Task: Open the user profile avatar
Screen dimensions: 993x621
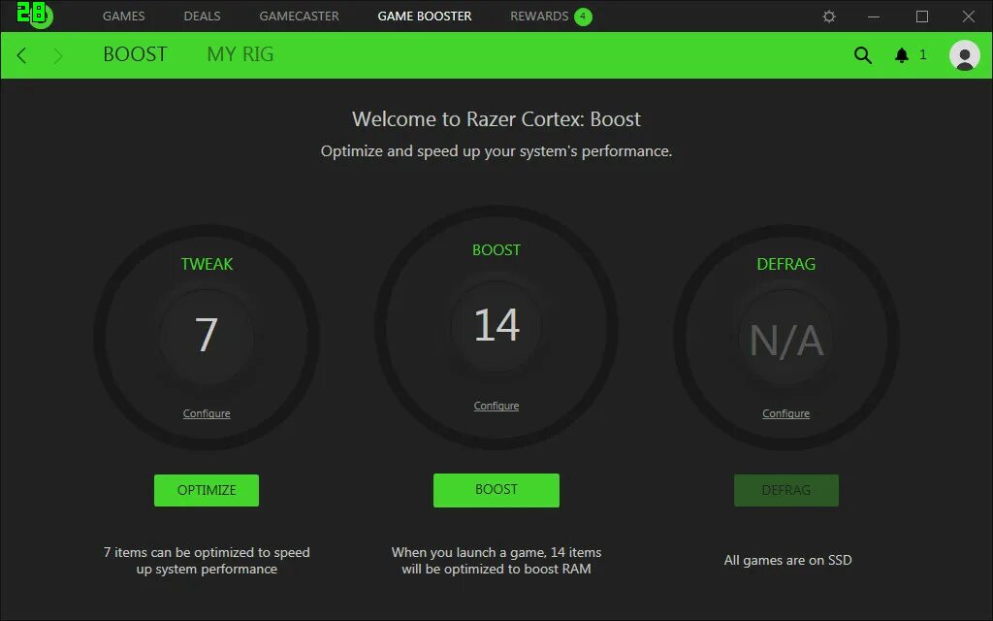Action: [965, 55]
